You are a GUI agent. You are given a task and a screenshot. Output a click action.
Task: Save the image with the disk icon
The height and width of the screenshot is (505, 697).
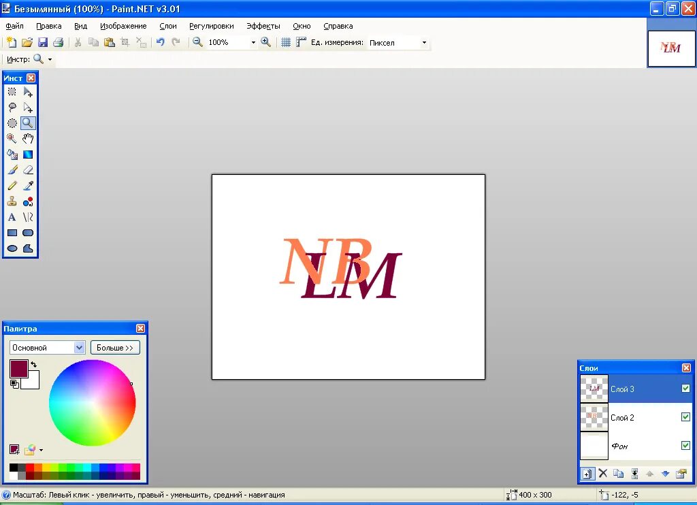pos(43,42)
